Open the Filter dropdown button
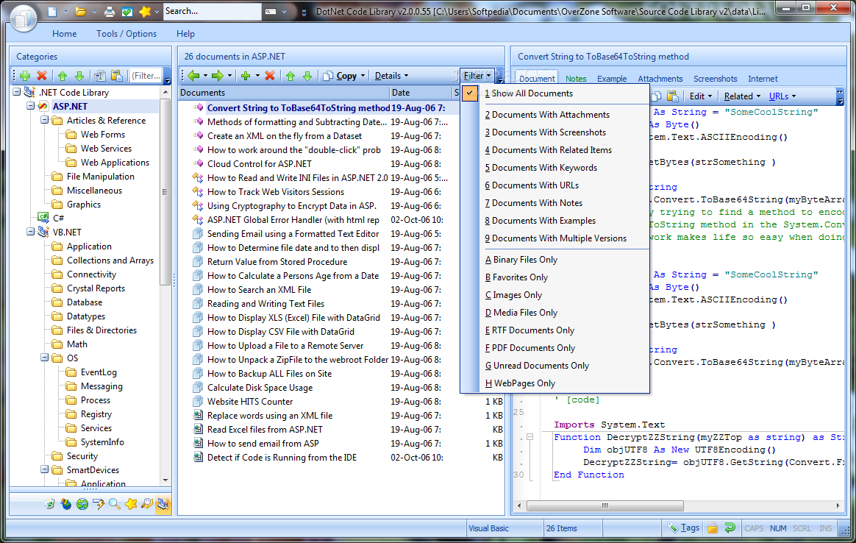Screen dimensions: 856x543 point(477,76)
